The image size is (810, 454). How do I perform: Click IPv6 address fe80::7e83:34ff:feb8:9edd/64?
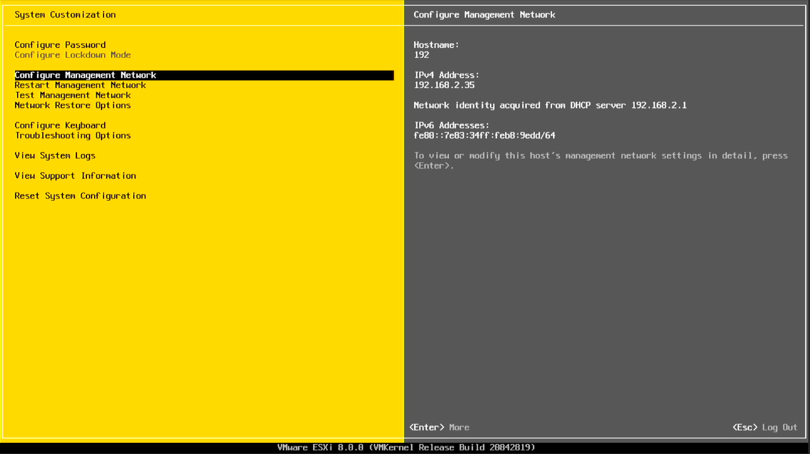tap(485, 135)
